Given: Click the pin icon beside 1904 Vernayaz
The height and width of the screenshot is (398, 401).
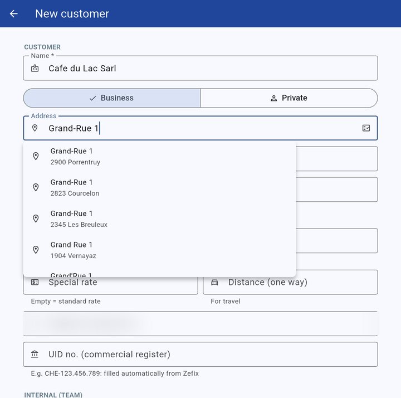Looking at the screenshot, I should 36,250.
